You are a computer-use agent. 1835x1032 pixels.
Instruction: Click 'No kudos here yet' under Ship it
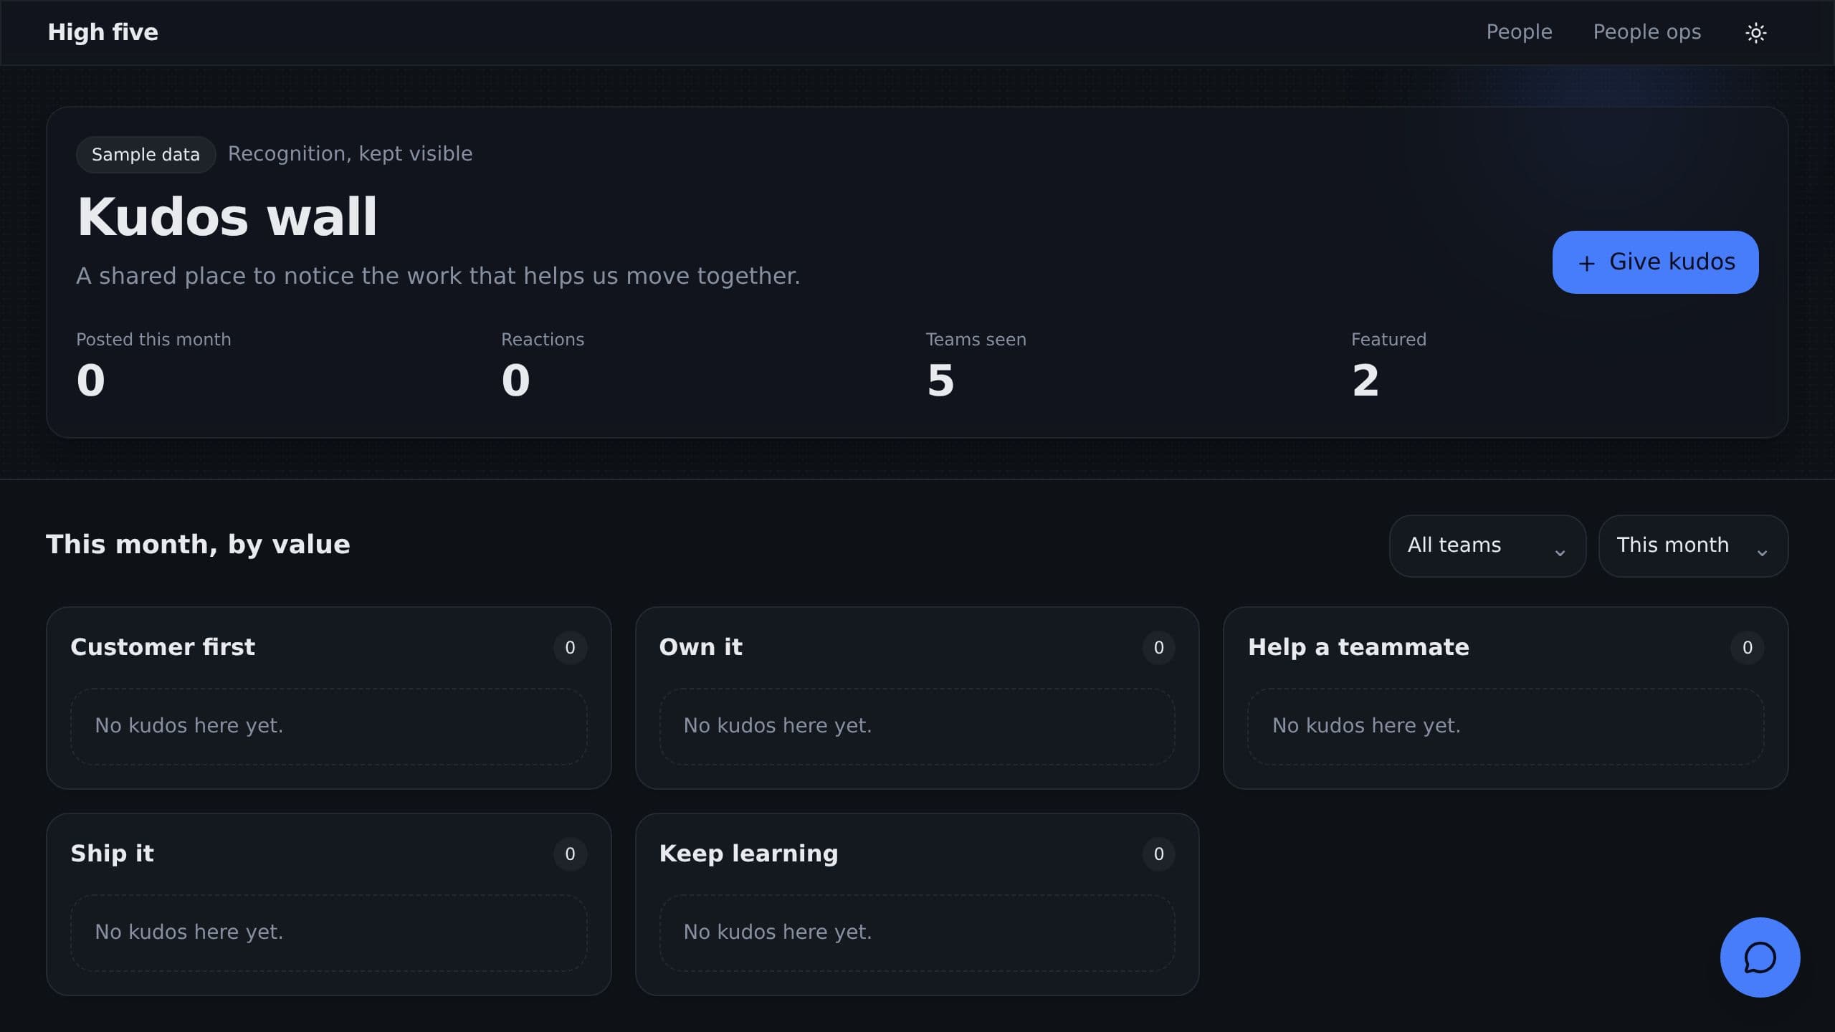click(x=189, y=932)
